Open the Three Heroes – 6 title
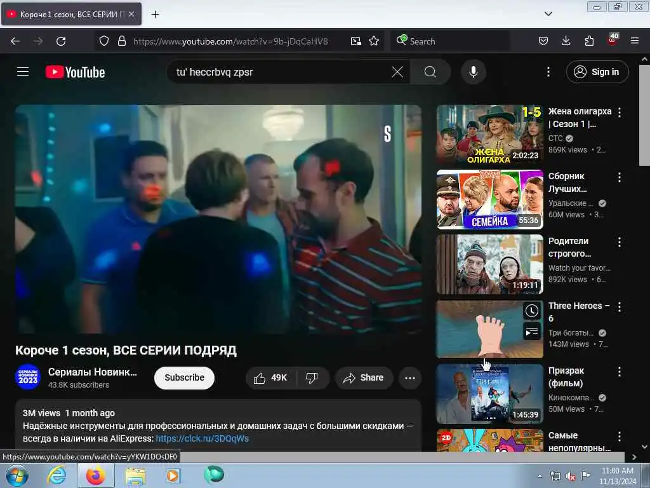This screenshot has height=488, width=650. (x=579, y=311)
